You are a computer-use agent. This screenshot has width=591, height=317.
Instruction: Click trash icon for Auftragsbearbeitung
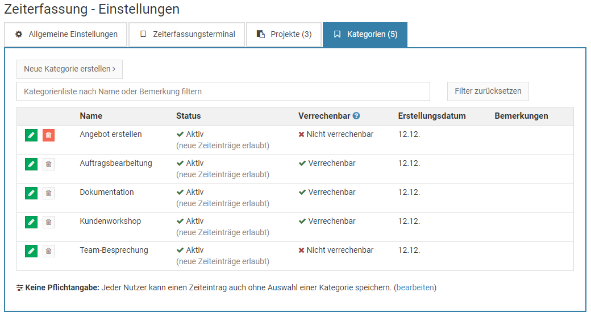pos(48,164)
